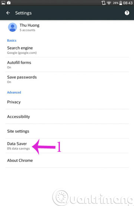
Task: Open the help question mark icon
Action: 127,13
